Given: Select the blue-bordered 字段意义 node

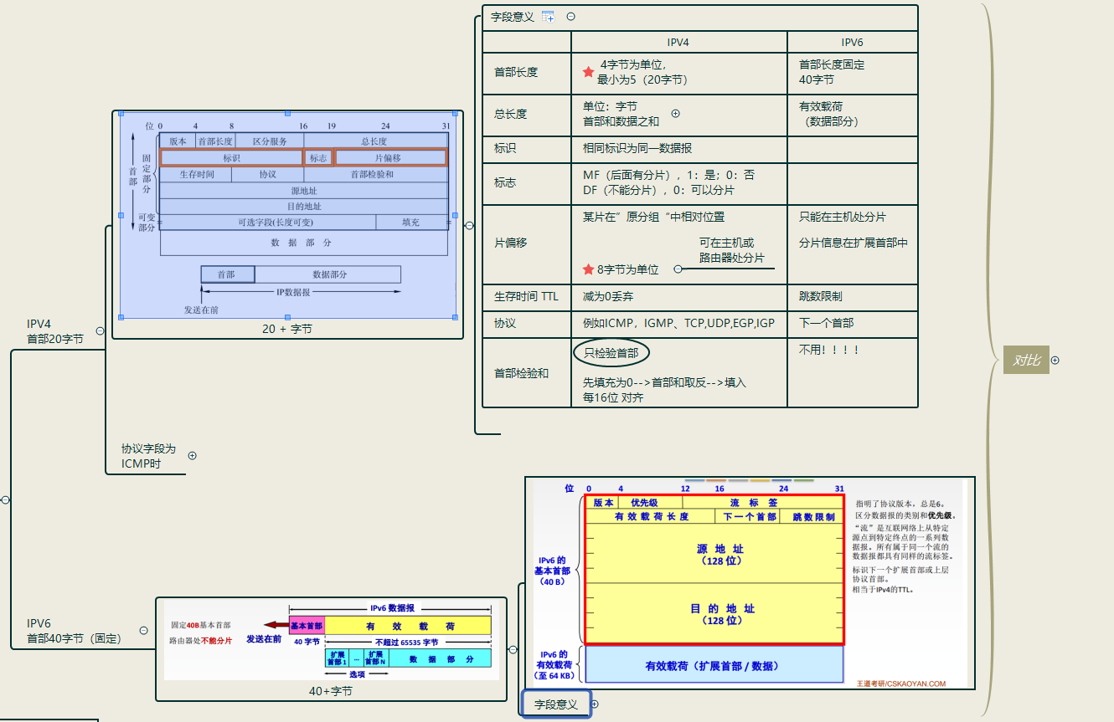Looking at the screenshot, I should pos(556,704).
